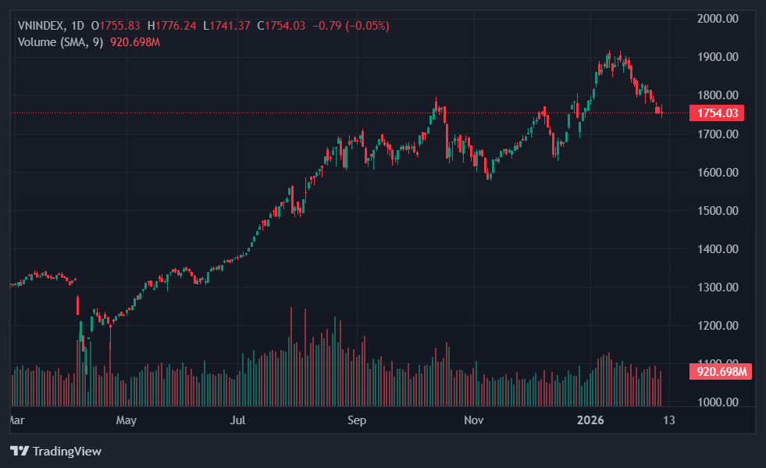Open the TradingView wordmark link
Viewport: 766px width, 468px height.
coord(66,452)
